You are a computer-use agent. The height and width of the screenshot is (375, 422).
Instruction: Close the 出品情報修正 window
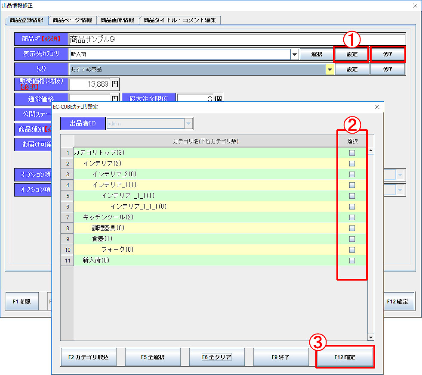click(415, 6)
